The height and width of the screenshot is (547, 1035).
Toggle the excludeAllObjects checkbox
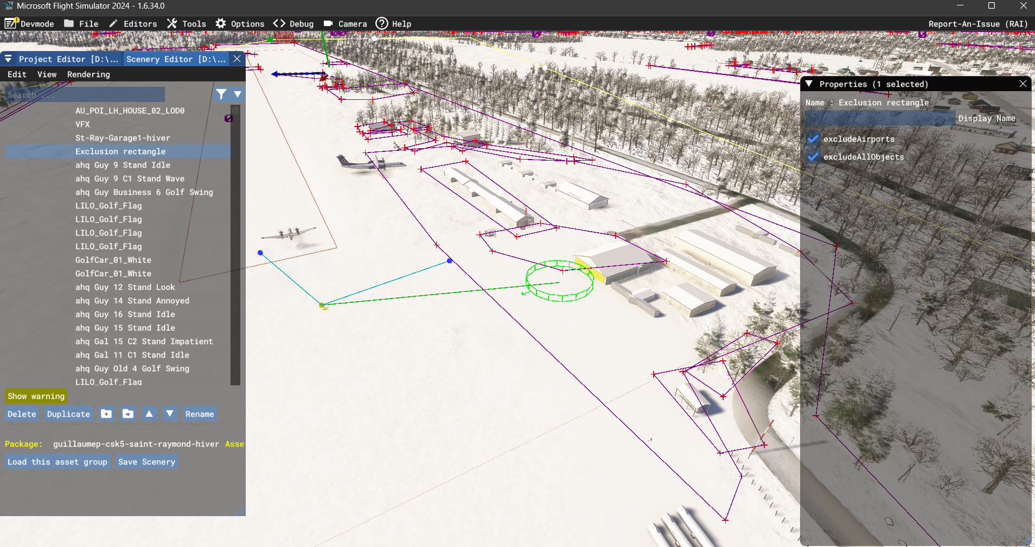coord(813,157)
